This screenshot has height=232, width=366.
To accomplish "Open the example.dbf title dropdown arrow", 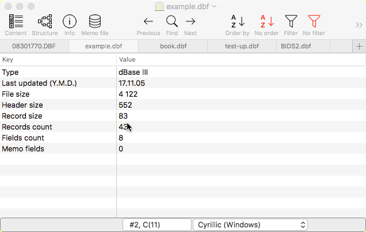I will click(214, 6).
